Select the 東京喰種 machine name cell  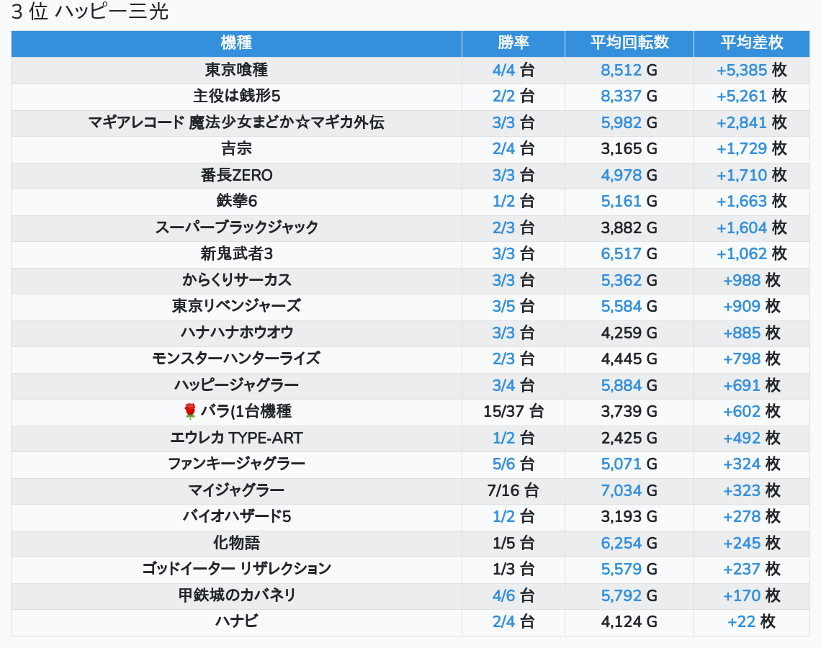(236, 70)
